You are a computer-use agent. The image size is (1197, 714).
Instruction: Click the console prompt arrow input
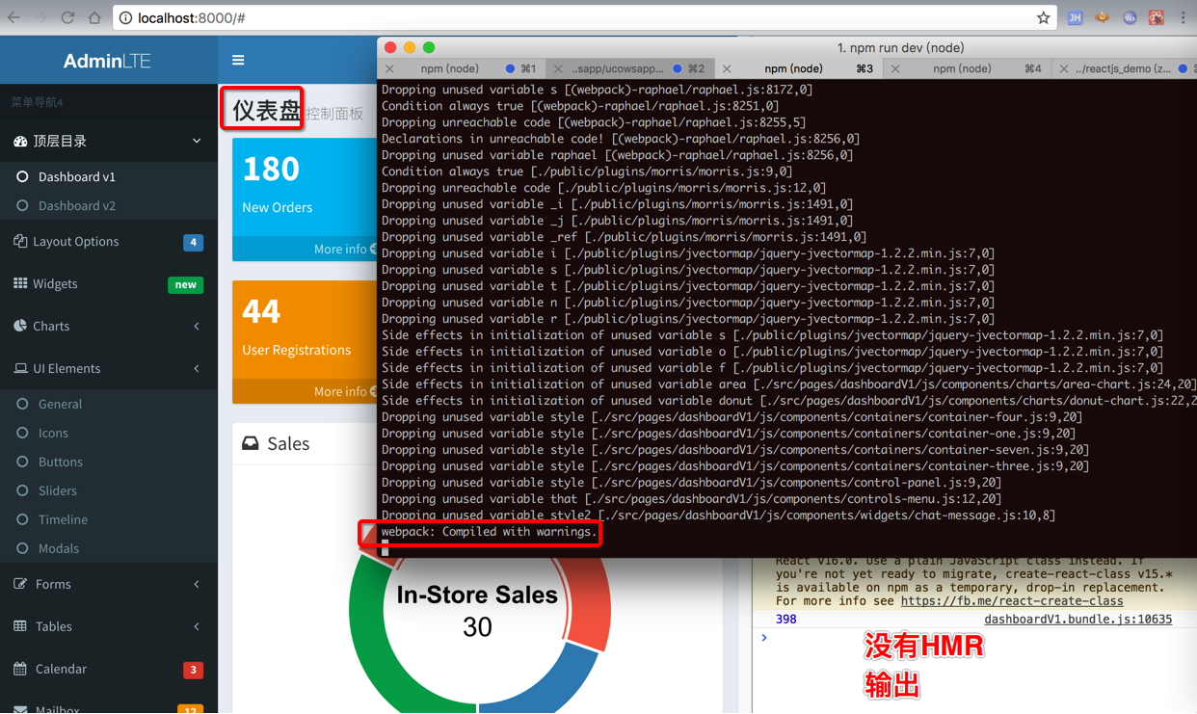764,638
